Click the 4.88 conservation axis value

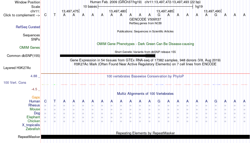point(34,76)
